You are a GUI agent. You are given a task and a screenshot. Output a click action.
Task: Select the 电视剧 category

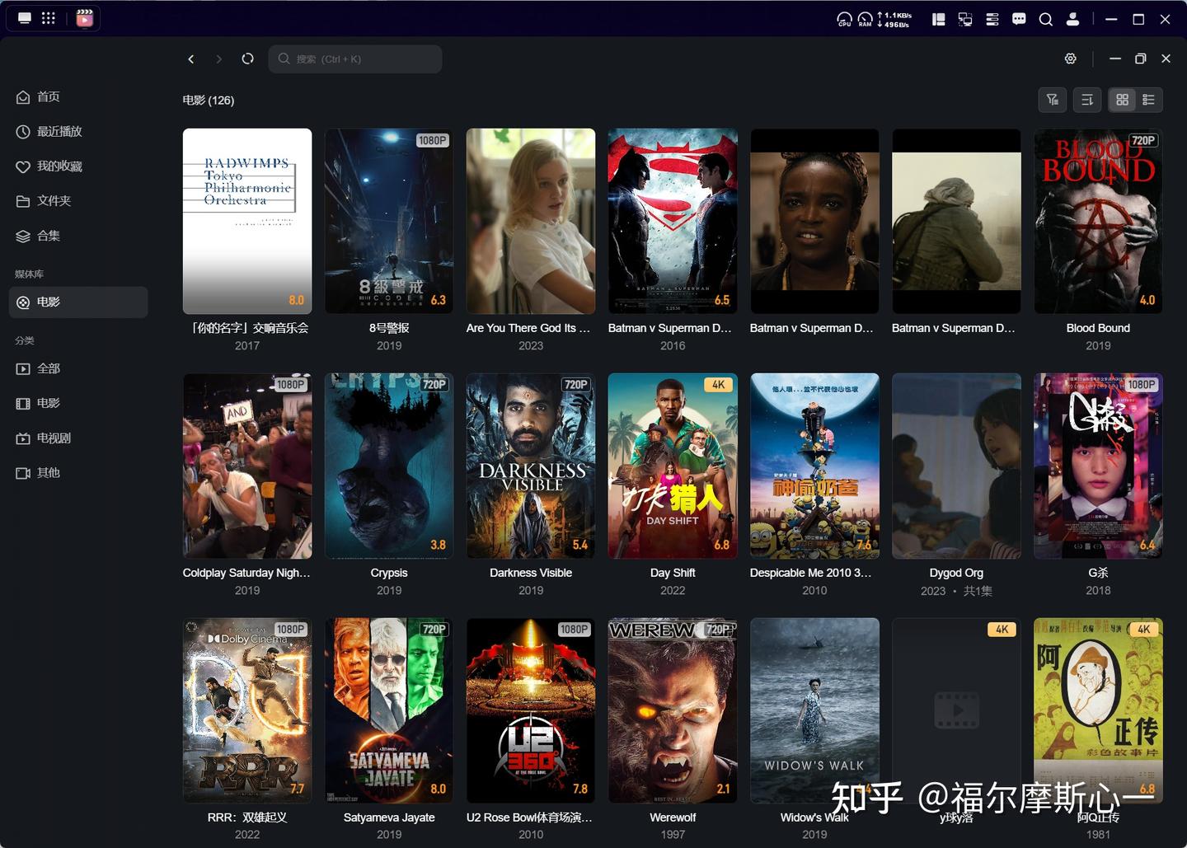pos(78,438)
